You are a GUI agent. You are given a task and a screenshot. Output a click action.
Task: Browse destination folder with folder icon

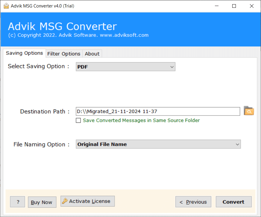pyautogui.click(x=249, y=111)
